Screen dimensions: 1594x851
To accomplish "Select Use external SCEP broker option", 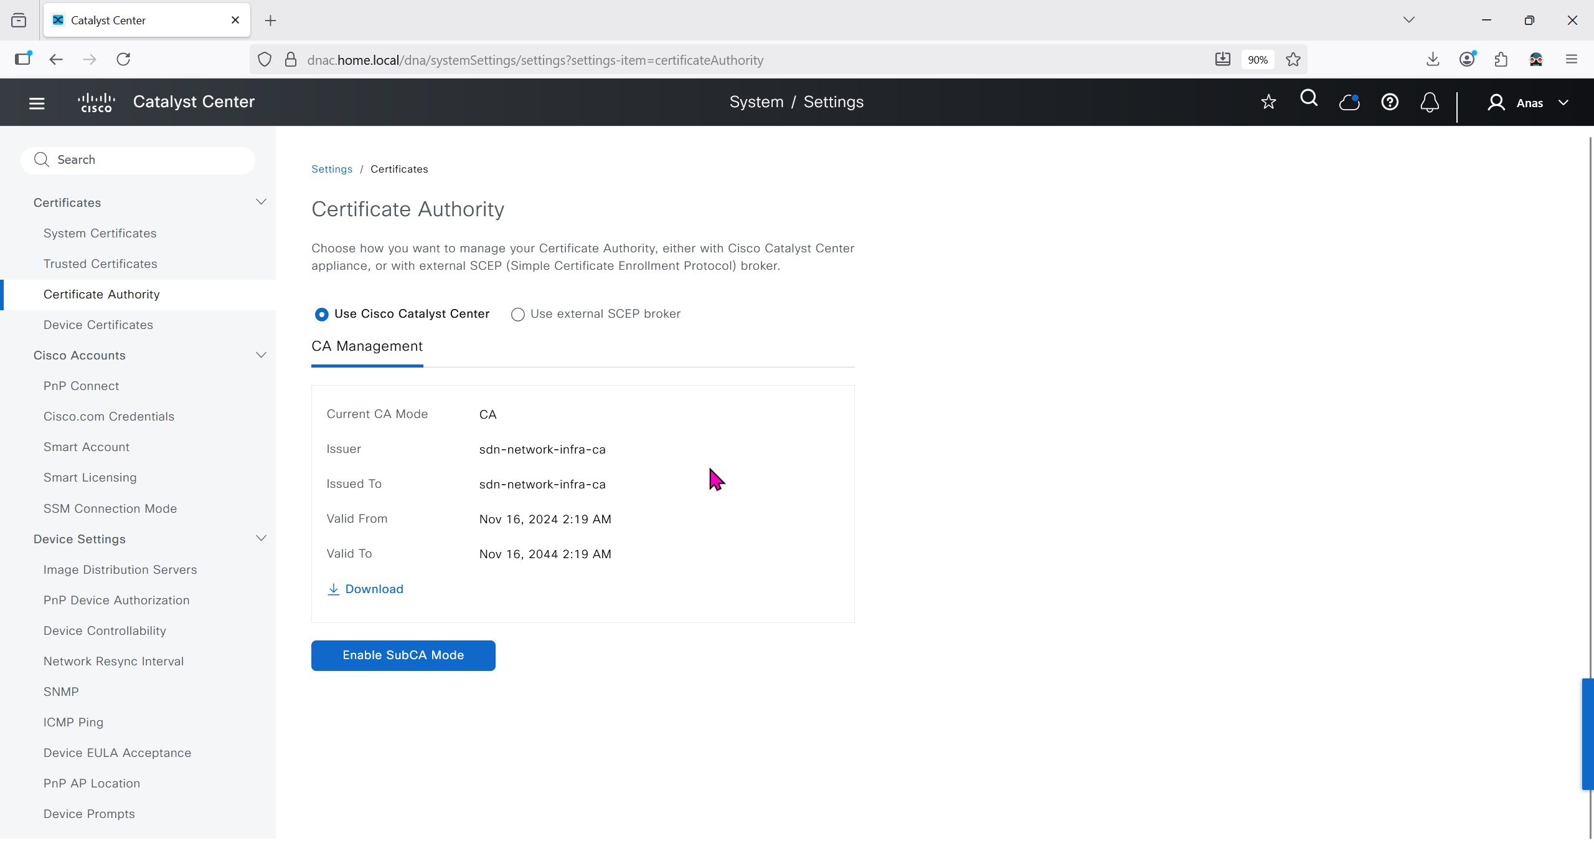I will (x=518, y=315).
